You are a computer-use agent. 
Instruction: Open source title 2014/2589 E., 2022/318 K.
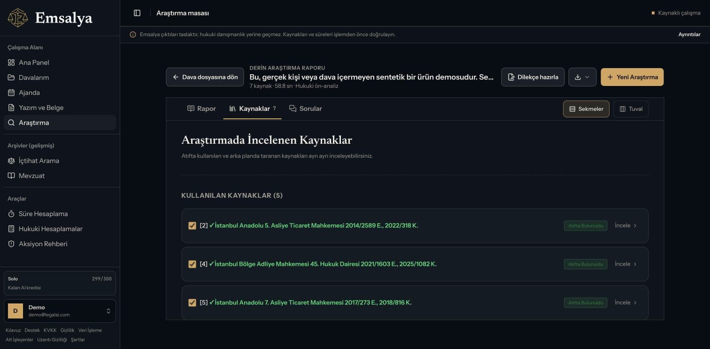click(313, 225)
